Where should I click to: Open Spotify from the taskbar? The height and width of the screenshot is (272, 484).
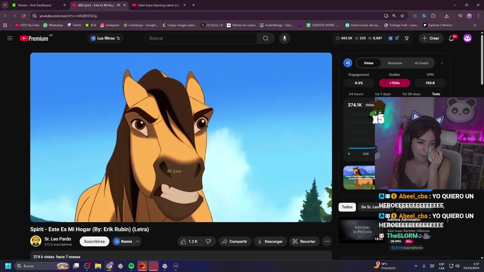tap(131, 266)
